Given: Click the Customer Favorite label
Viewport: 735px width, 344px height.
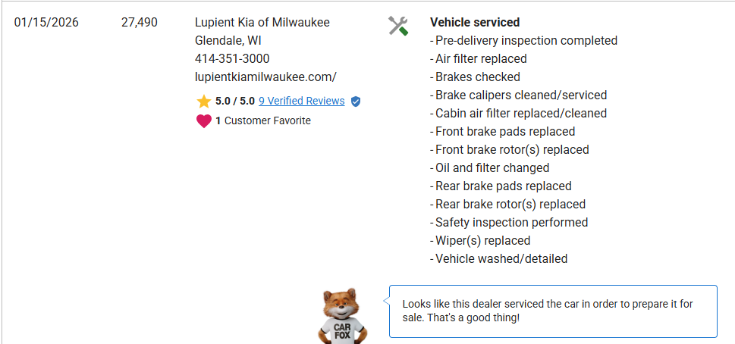Looking at the screenshot, I should pyautogui.click(x=268, y=120).
